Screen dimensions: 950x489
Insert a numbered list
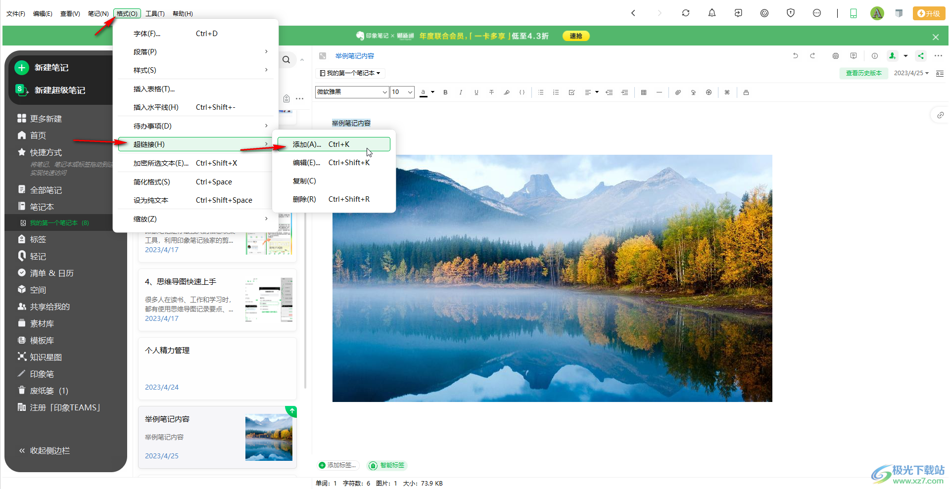tap(556, 92)
